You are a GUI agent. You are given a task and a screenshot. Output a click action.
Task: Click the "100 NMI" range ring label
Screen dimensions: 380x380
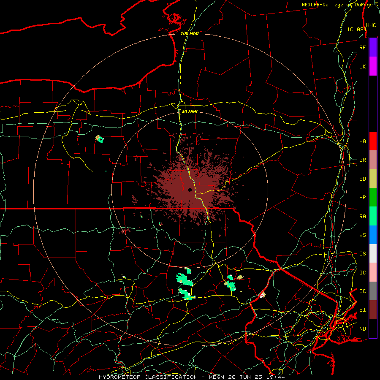pyautogui.click(x=190, y=33)
